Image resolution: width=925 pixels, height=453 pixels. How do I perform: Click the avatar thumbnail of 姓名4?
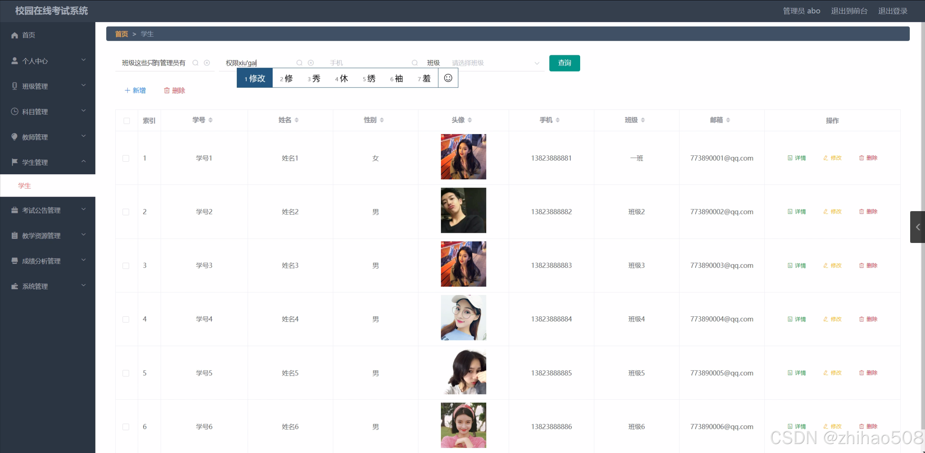[x=463, y=318]
